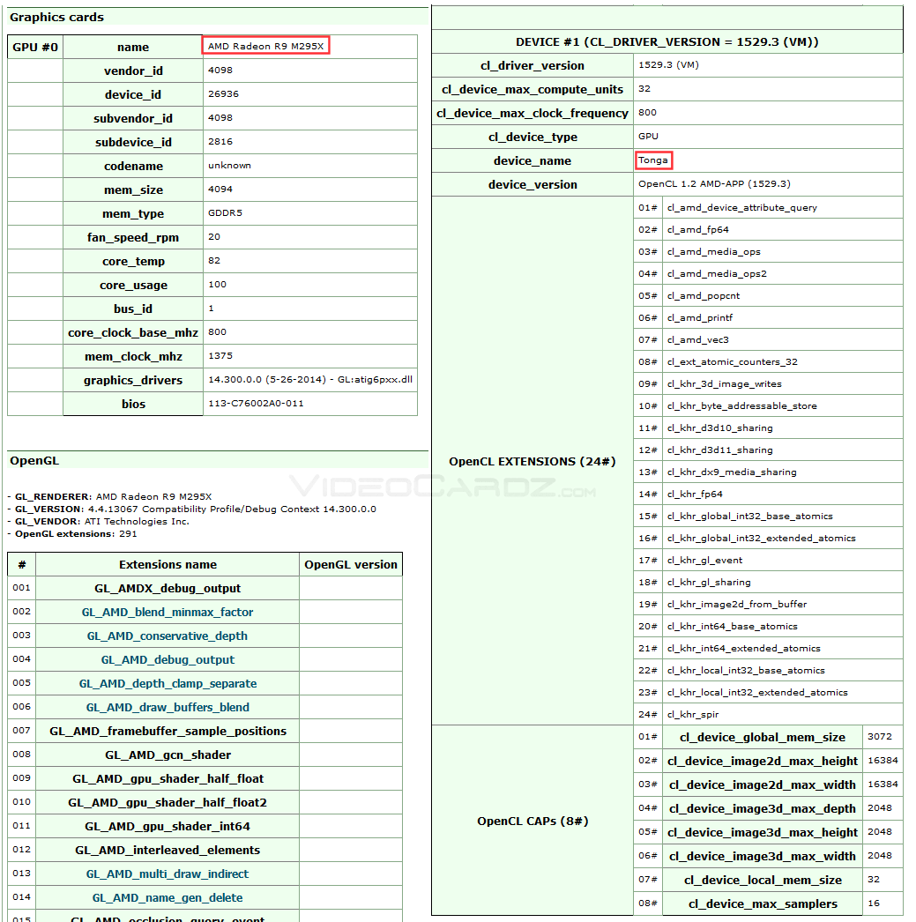Follow the GL_AMD_depth_clamp_separate link
The width and height of the screenshot is (916, 922).
[x=168, y=683]
